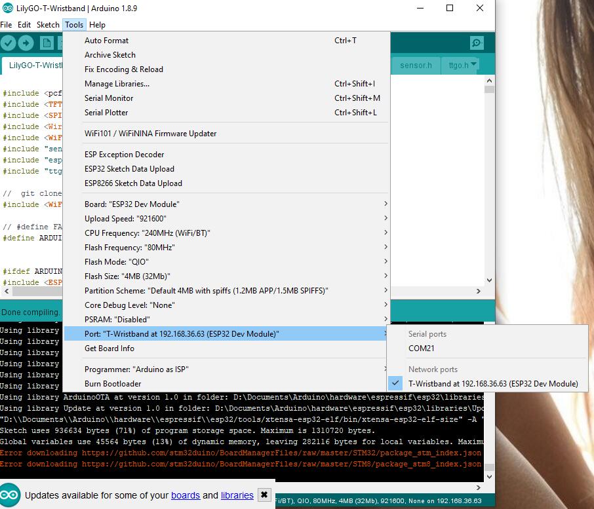
Task: Click the console vertical scrollbar thumb
Action: pos(489,467)
